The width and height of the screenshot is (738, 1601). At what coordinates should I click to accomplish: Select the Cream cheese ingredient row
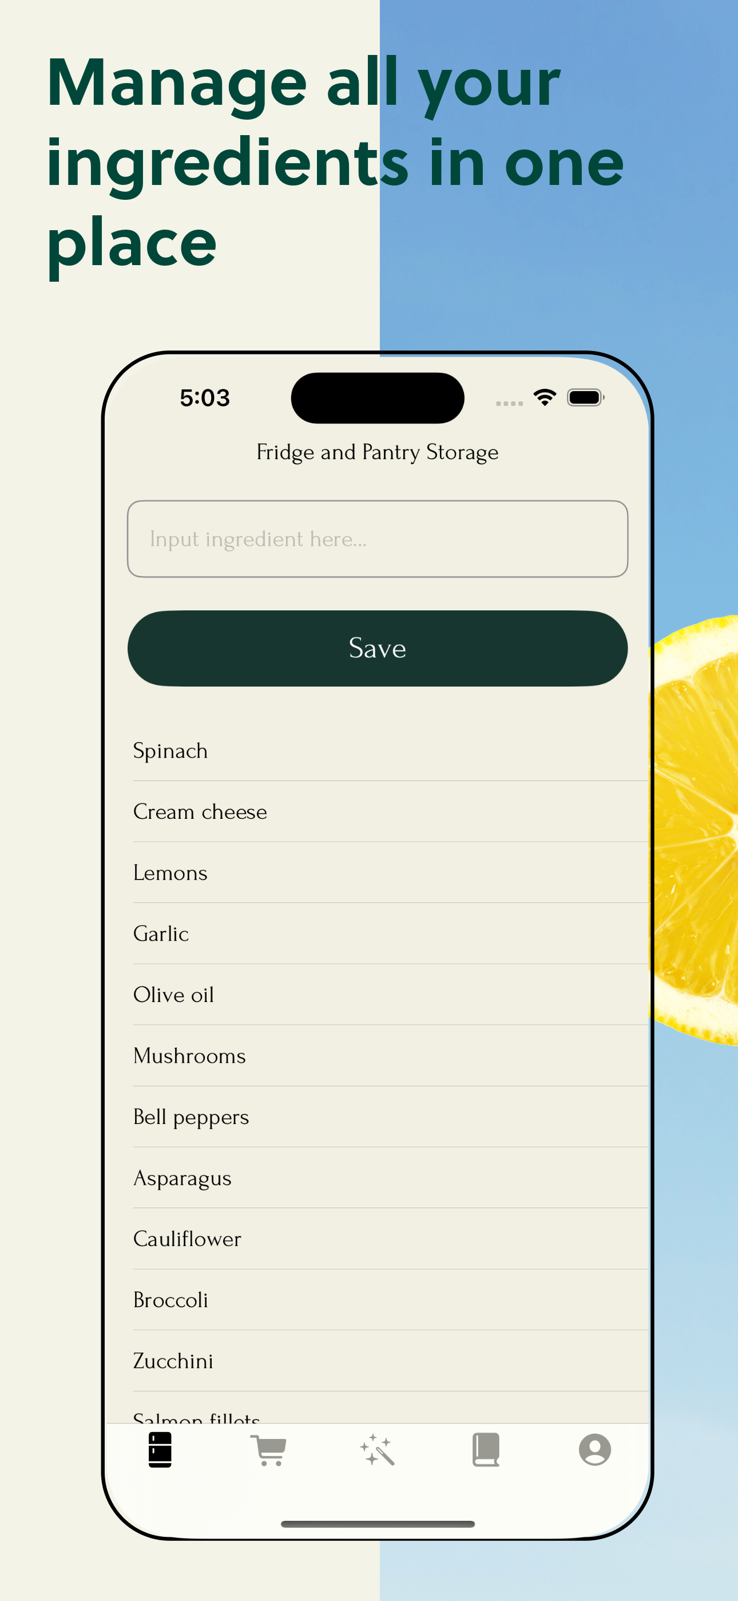click(x=391, y=812)
